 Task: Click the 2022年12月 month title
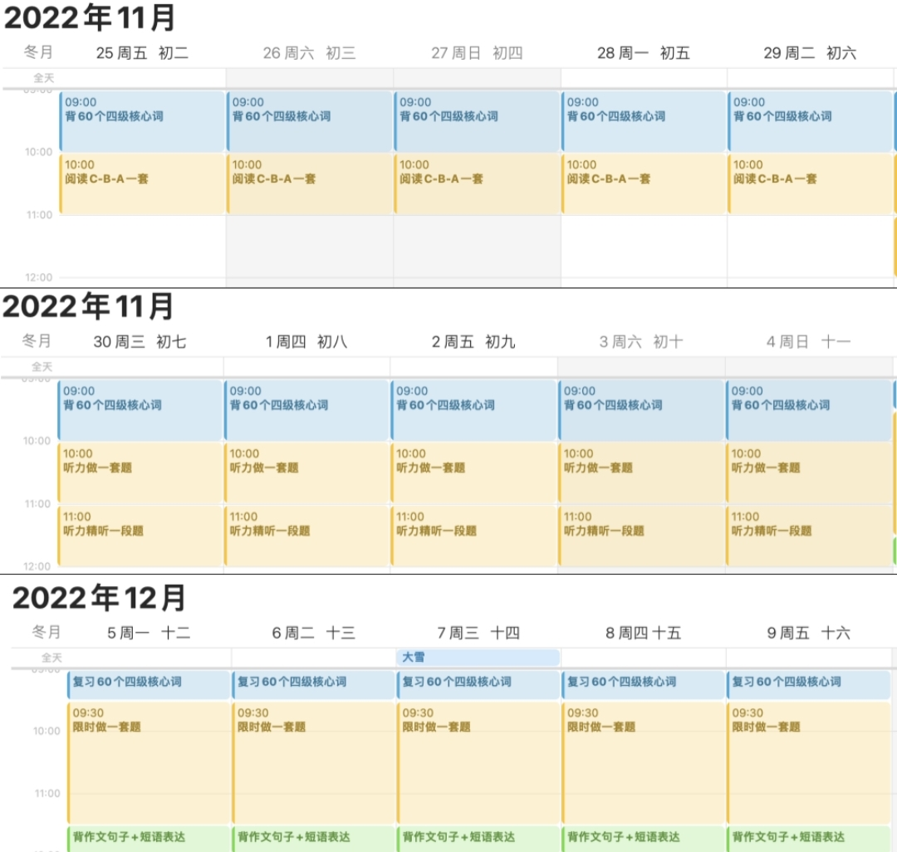(x=100, y=598)
